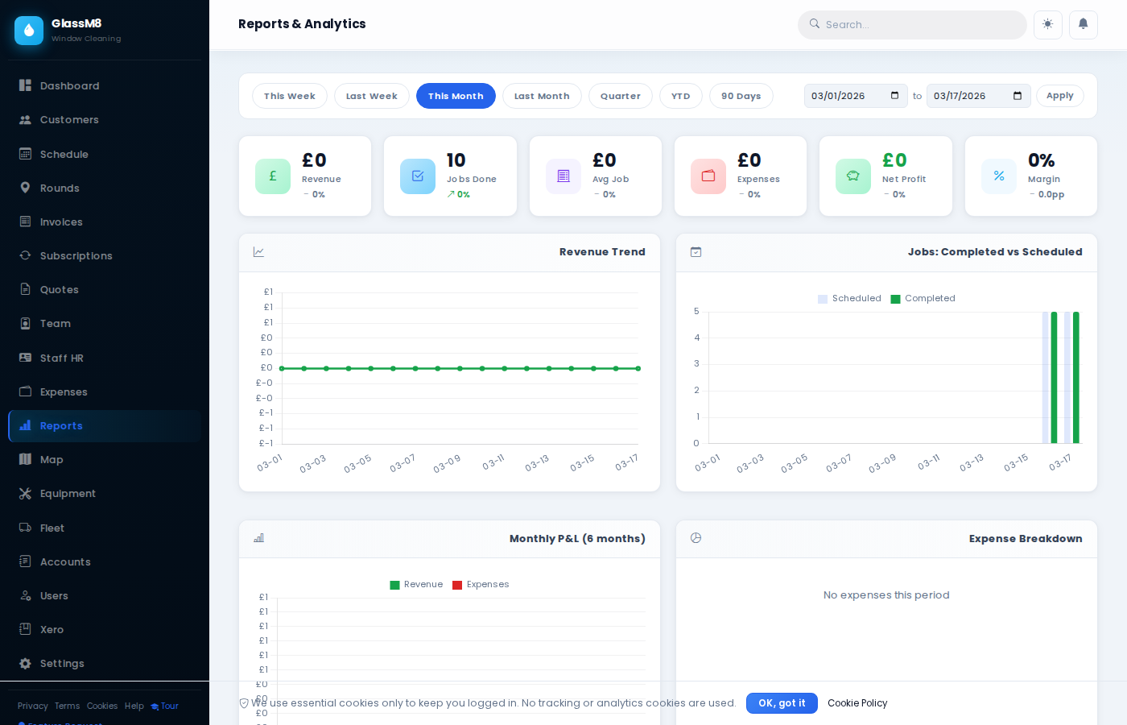
Task: Toggle the theme with the sun icon
Action: coord(1048,25)
